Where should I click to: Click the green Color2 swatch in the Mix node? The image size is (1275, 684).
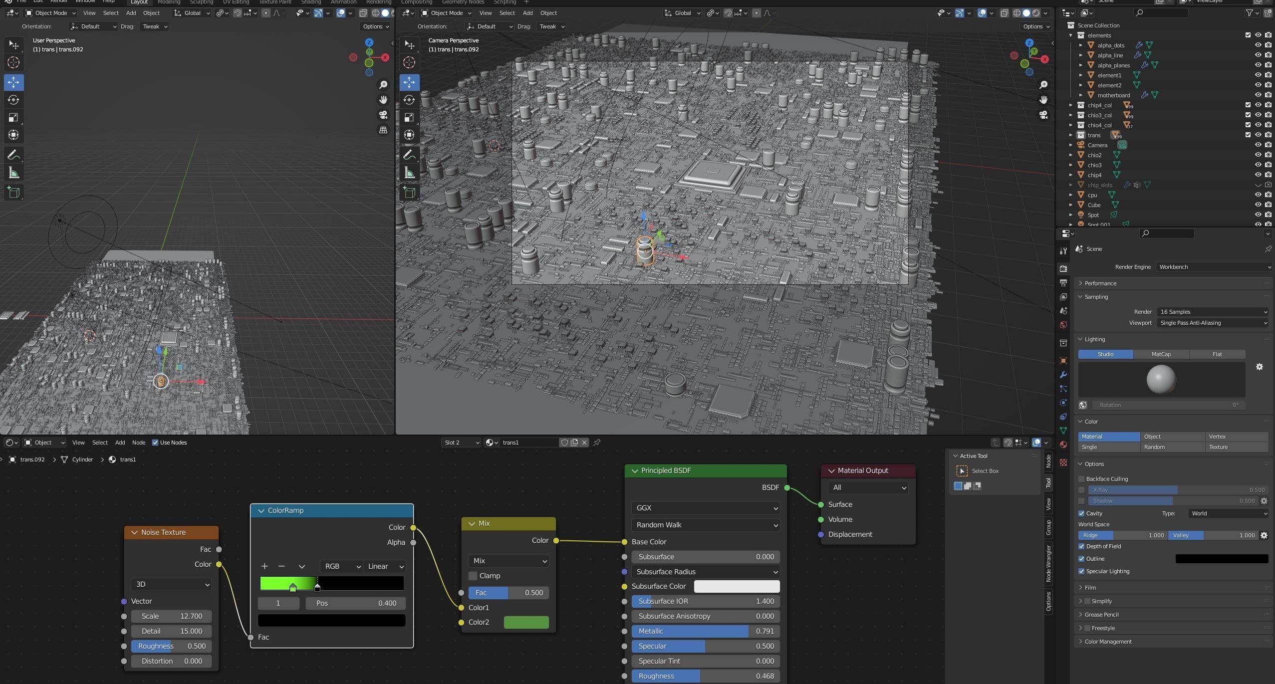pos(526,622)
